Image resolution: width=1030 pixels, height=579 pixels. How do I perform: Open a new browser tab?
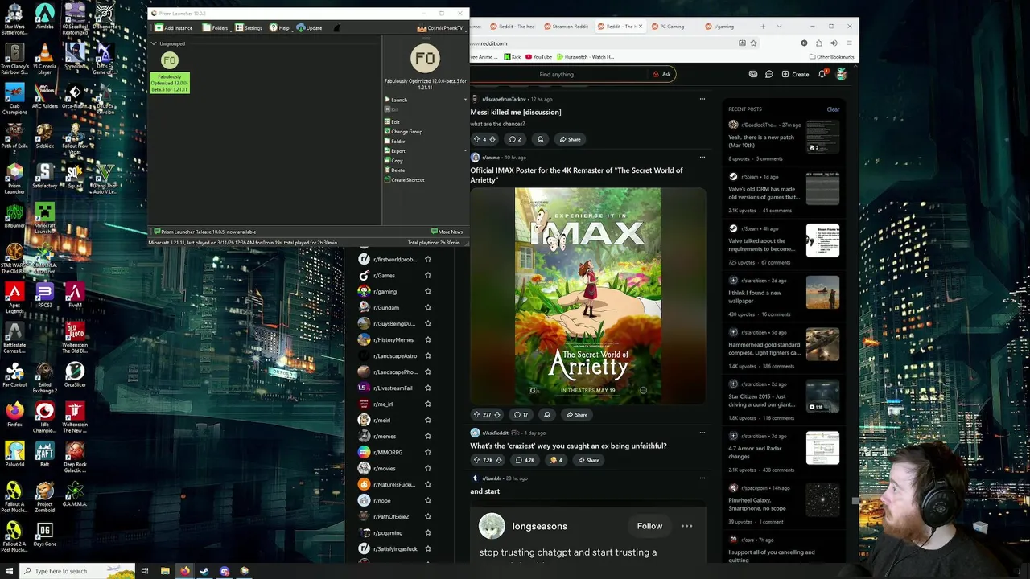[x=761, y=27]
